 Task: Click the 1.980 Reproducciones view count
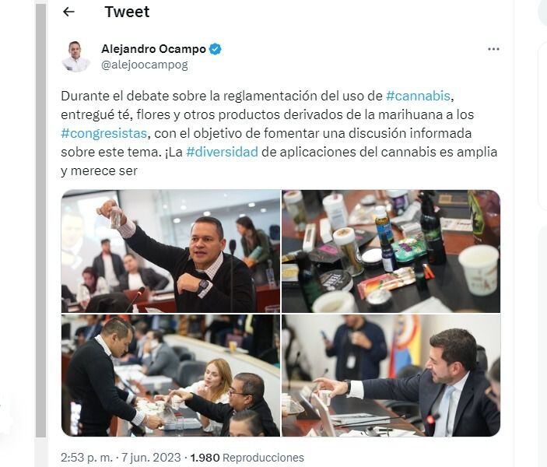tap(247, 458)
